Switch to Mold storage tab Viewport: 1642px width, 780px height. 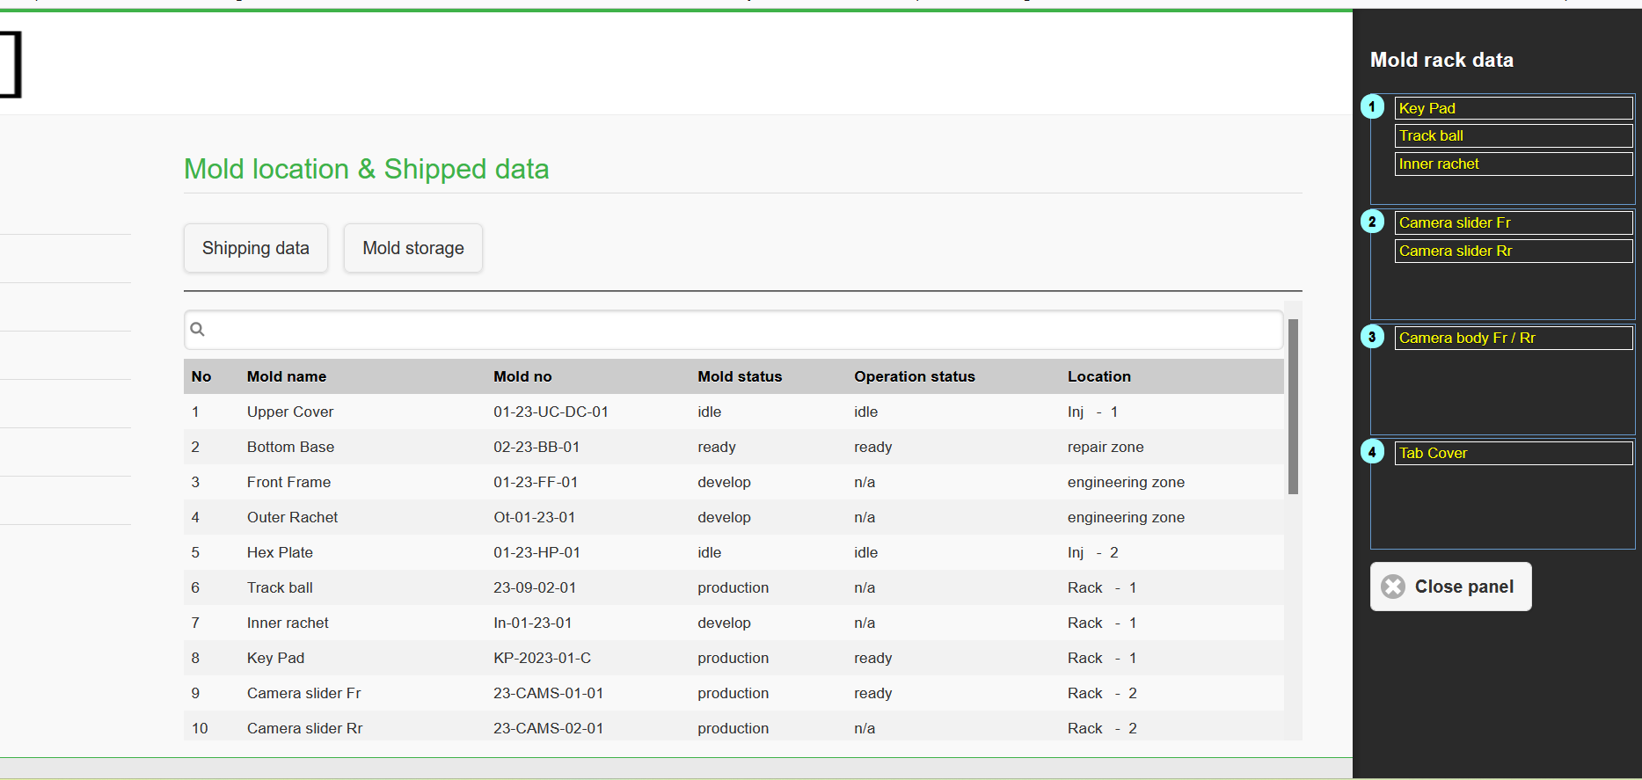413,248
